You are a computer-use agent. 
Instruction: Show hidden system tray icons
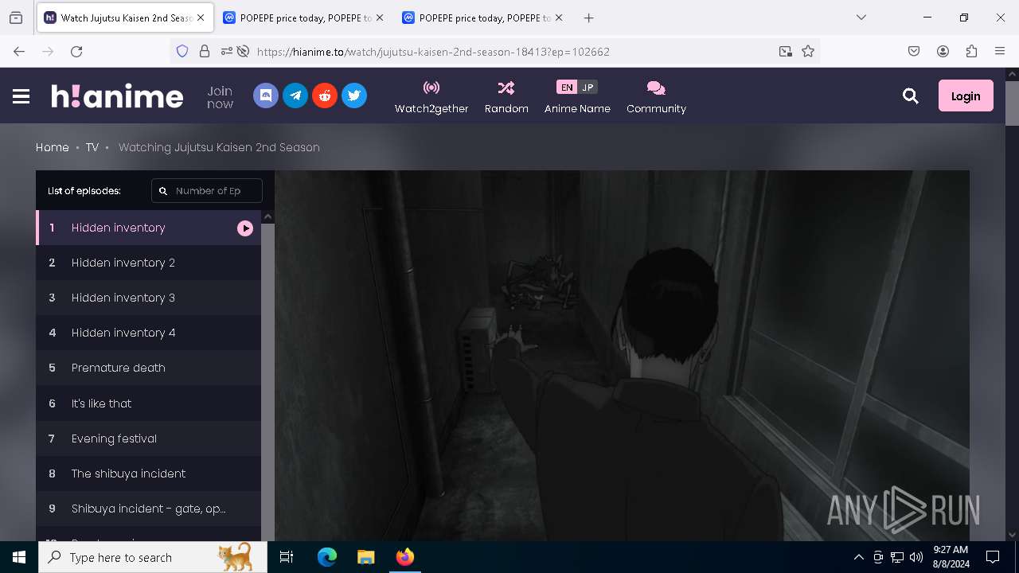858,557
